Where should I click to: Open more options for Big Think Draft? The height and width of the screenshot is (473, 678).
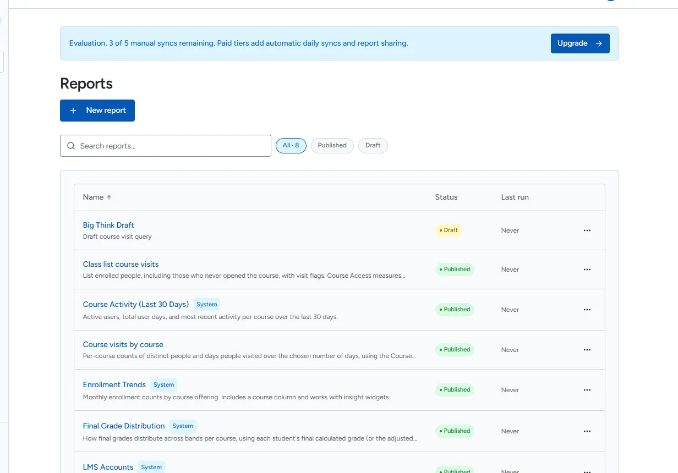[587, 230]
